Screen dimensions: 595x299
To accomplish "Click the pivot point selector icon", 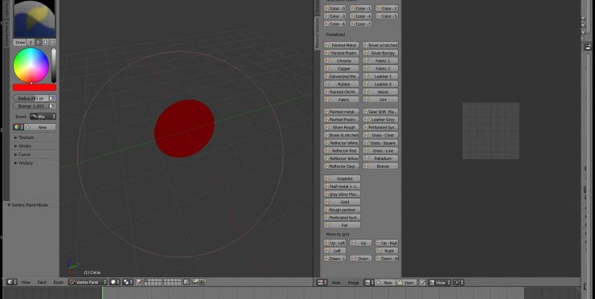I will [x=128, y=282].
